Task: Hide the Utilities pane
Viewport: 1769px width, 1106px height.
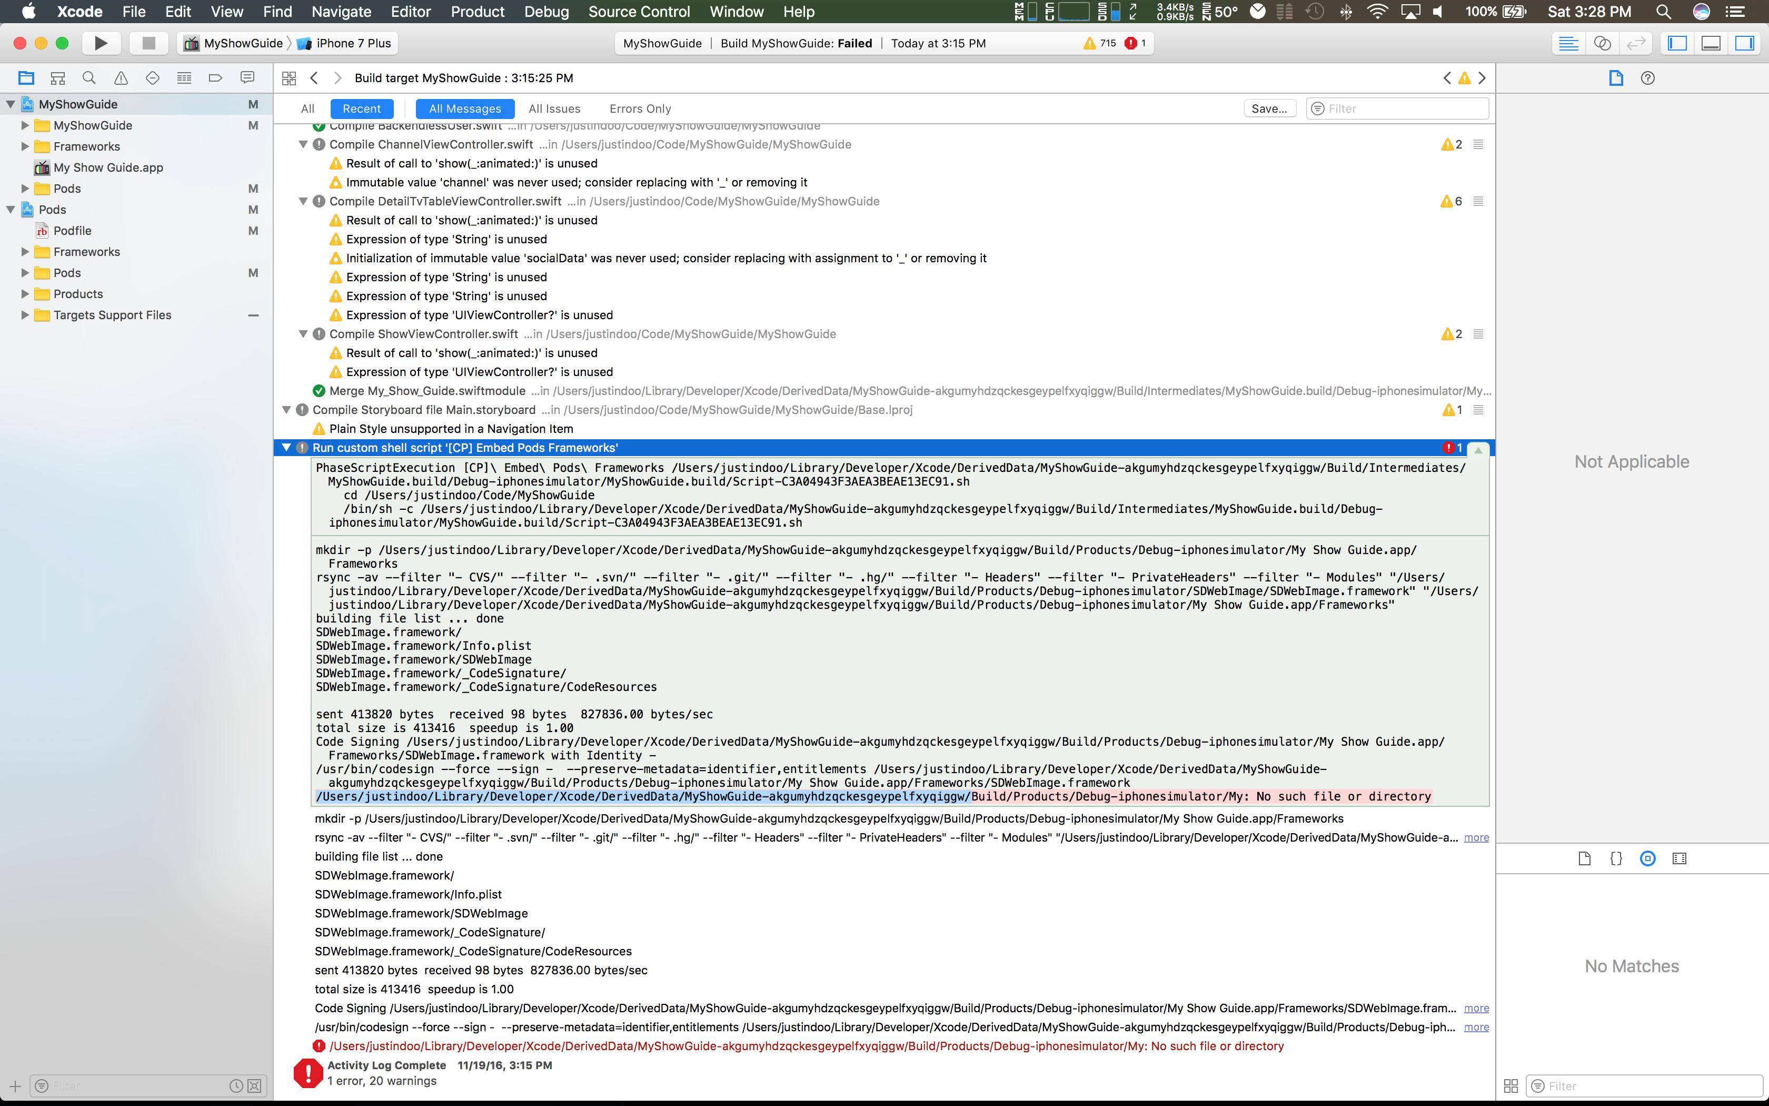Action: (x=1744, y=43)
